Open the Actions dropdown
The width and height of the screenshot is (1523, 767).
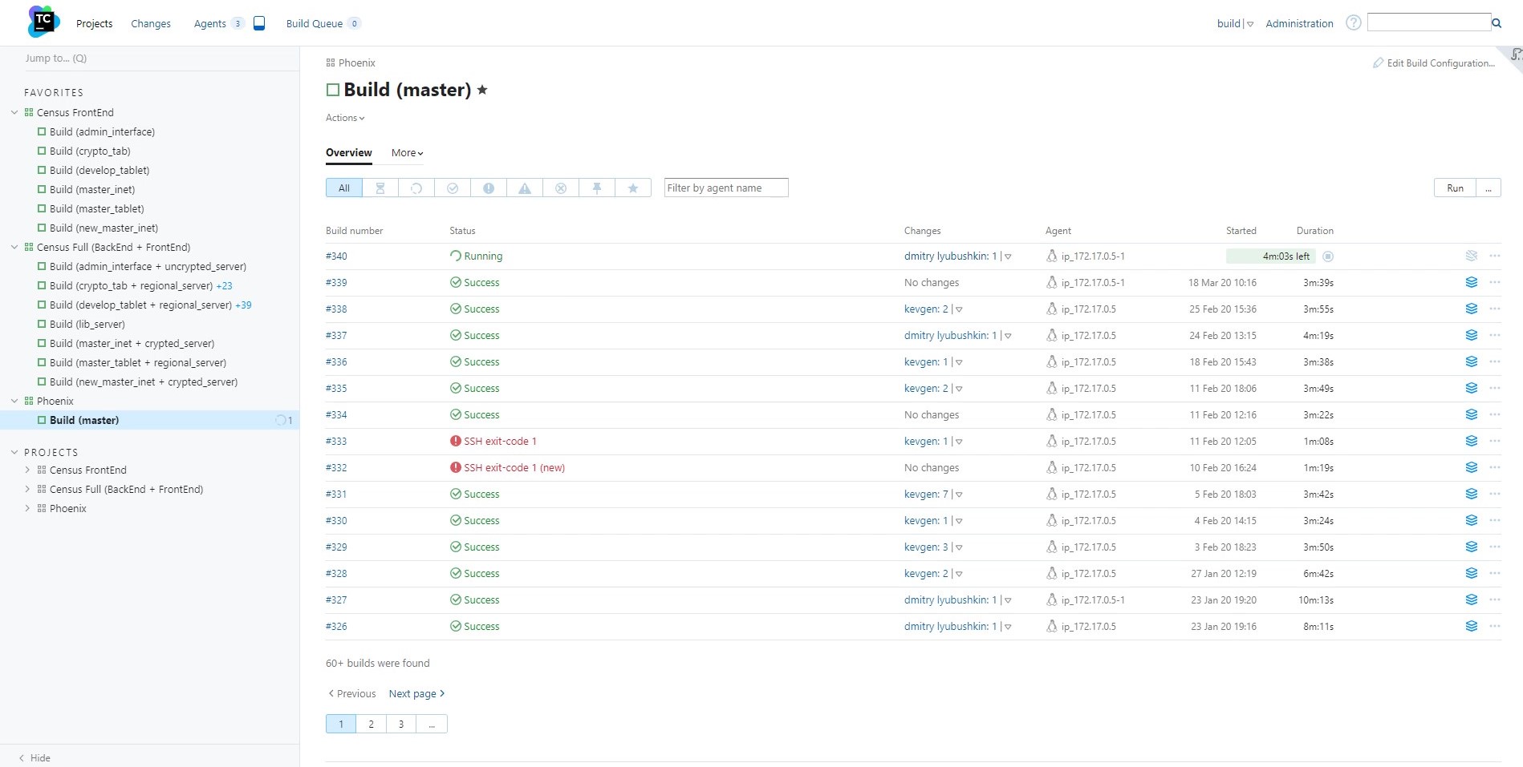[x=345, y=118]
